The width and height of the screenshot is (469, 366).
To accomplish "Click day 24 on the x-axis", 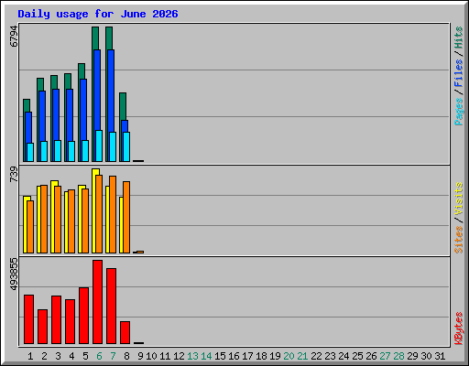I will pos(344,356).
